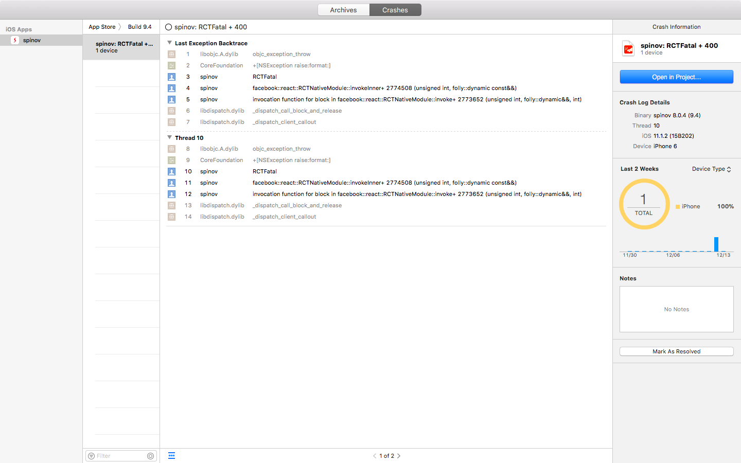The width and height of the screenshot is (741, 463).
Task: Click Binary value spinov 8.0.4 (9.4)
Action: (x=677, y=115)
